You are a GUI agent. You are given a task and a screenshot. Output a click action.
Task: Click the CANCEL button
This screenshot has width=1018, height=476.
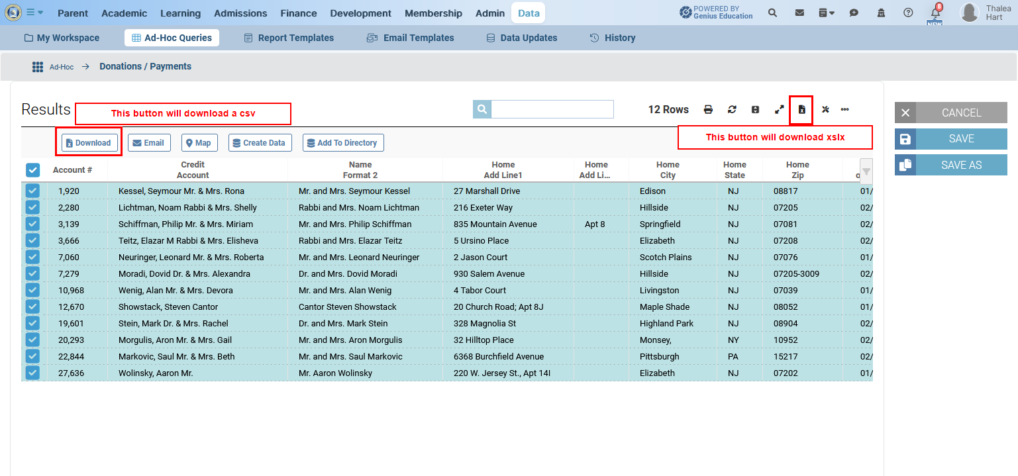951,113
